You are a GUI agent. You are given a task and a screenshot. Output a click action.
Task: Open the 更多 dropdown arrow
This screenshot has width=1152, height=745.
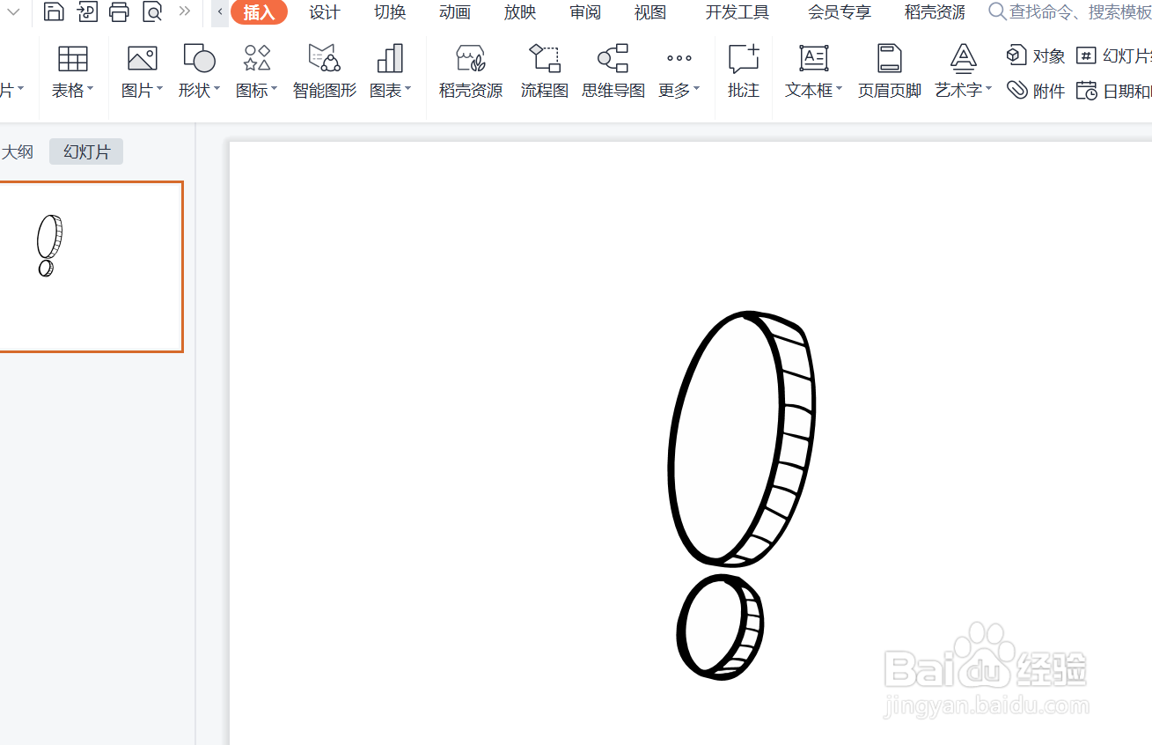[x=697, y=89]
